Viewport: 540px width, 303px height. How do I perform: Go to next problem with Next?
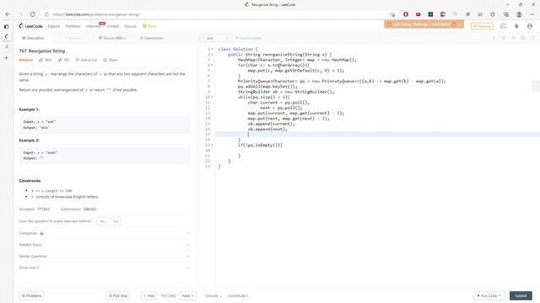click(187, 295)
